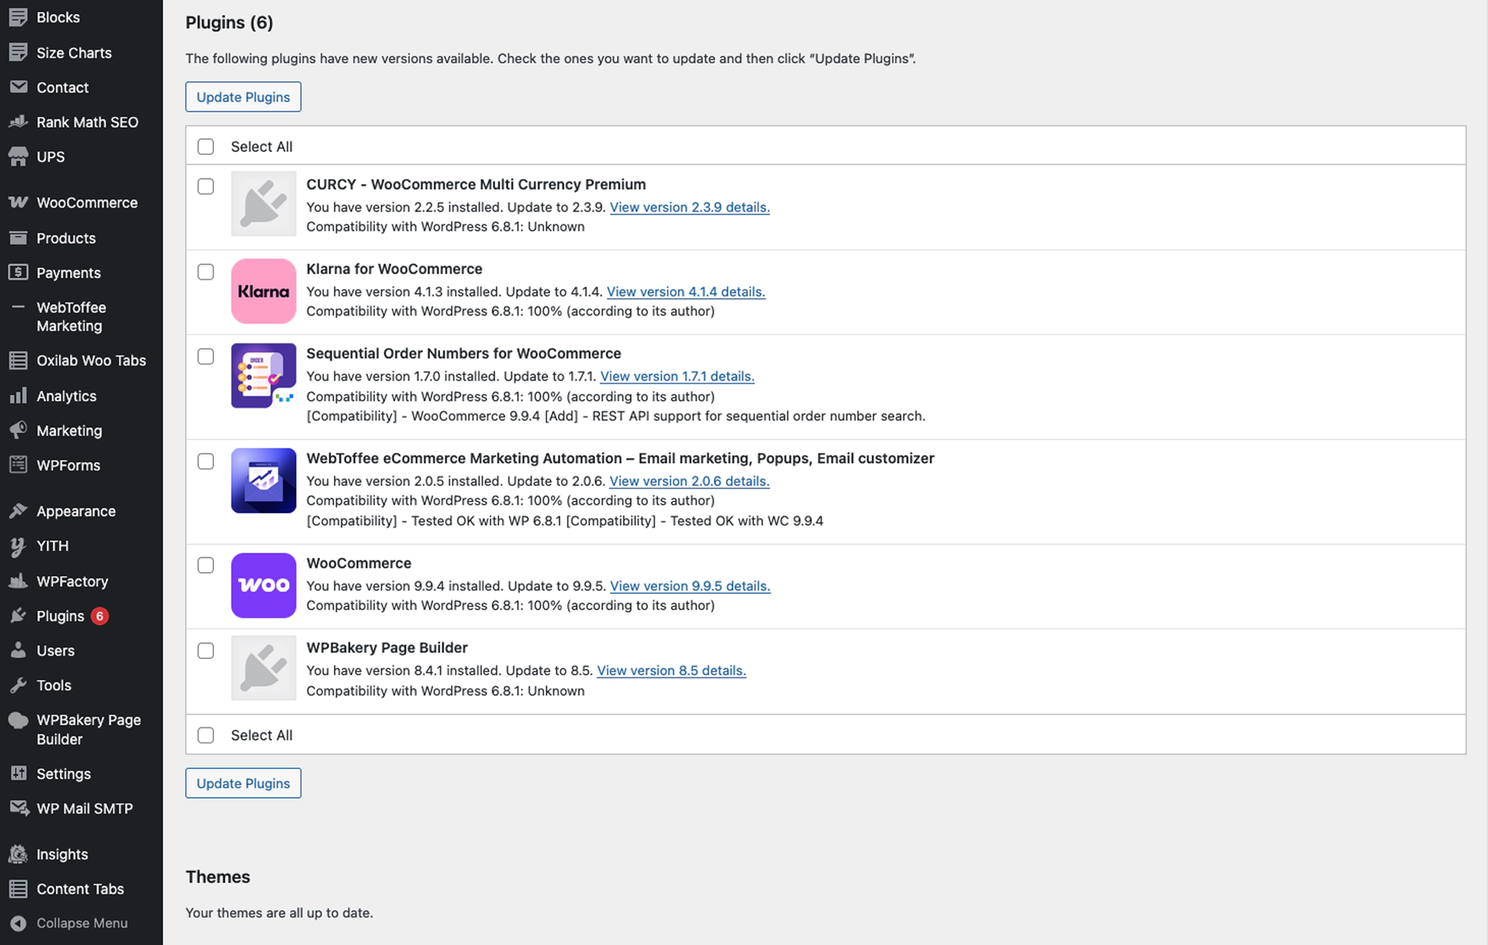1488x945 pixels.
Task: Click the WPForms sidebar icon
Action: pyautogui.click(x=18, y=465)
